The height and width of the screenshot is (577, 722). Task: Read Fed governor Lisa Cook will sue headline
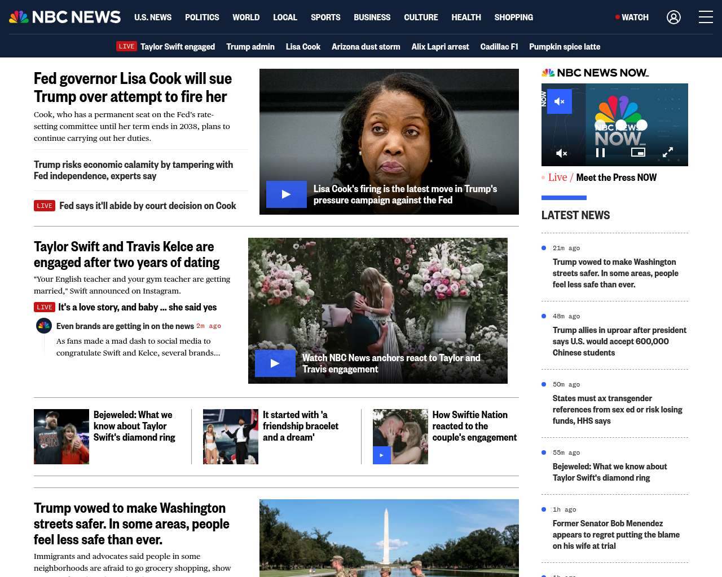(x=133, y=87)
